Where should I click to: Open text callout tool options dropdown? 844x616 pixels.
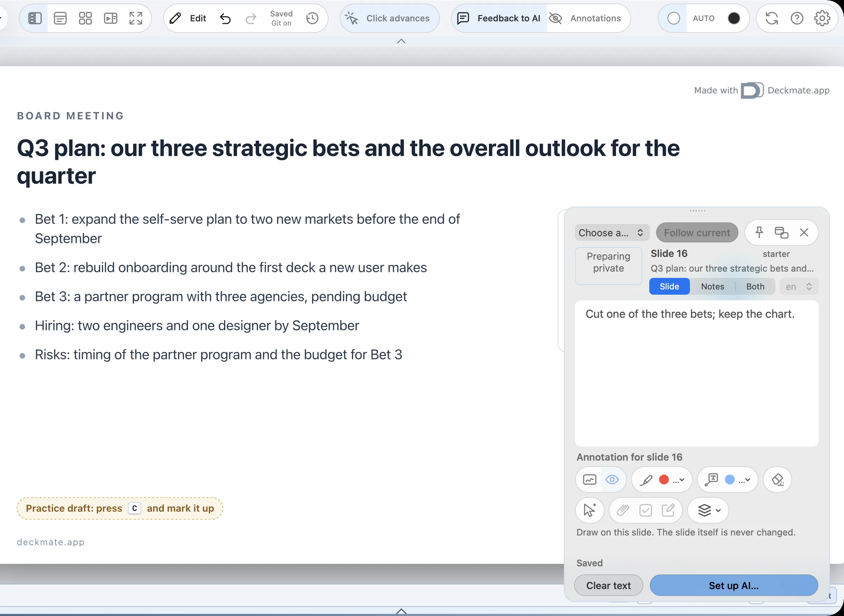[745, 480]
